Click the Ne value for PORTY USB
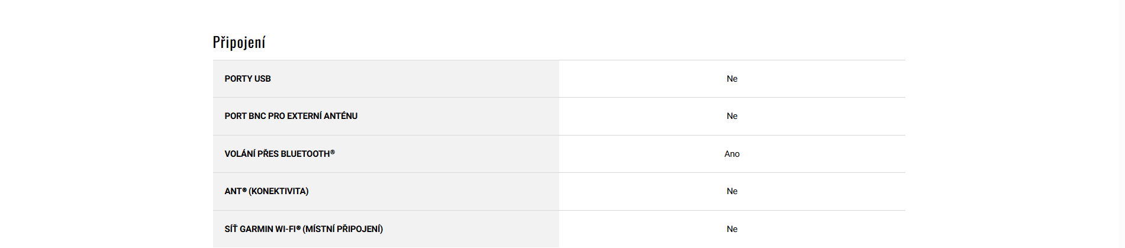Screen dimensions: 1125x248 731,79
